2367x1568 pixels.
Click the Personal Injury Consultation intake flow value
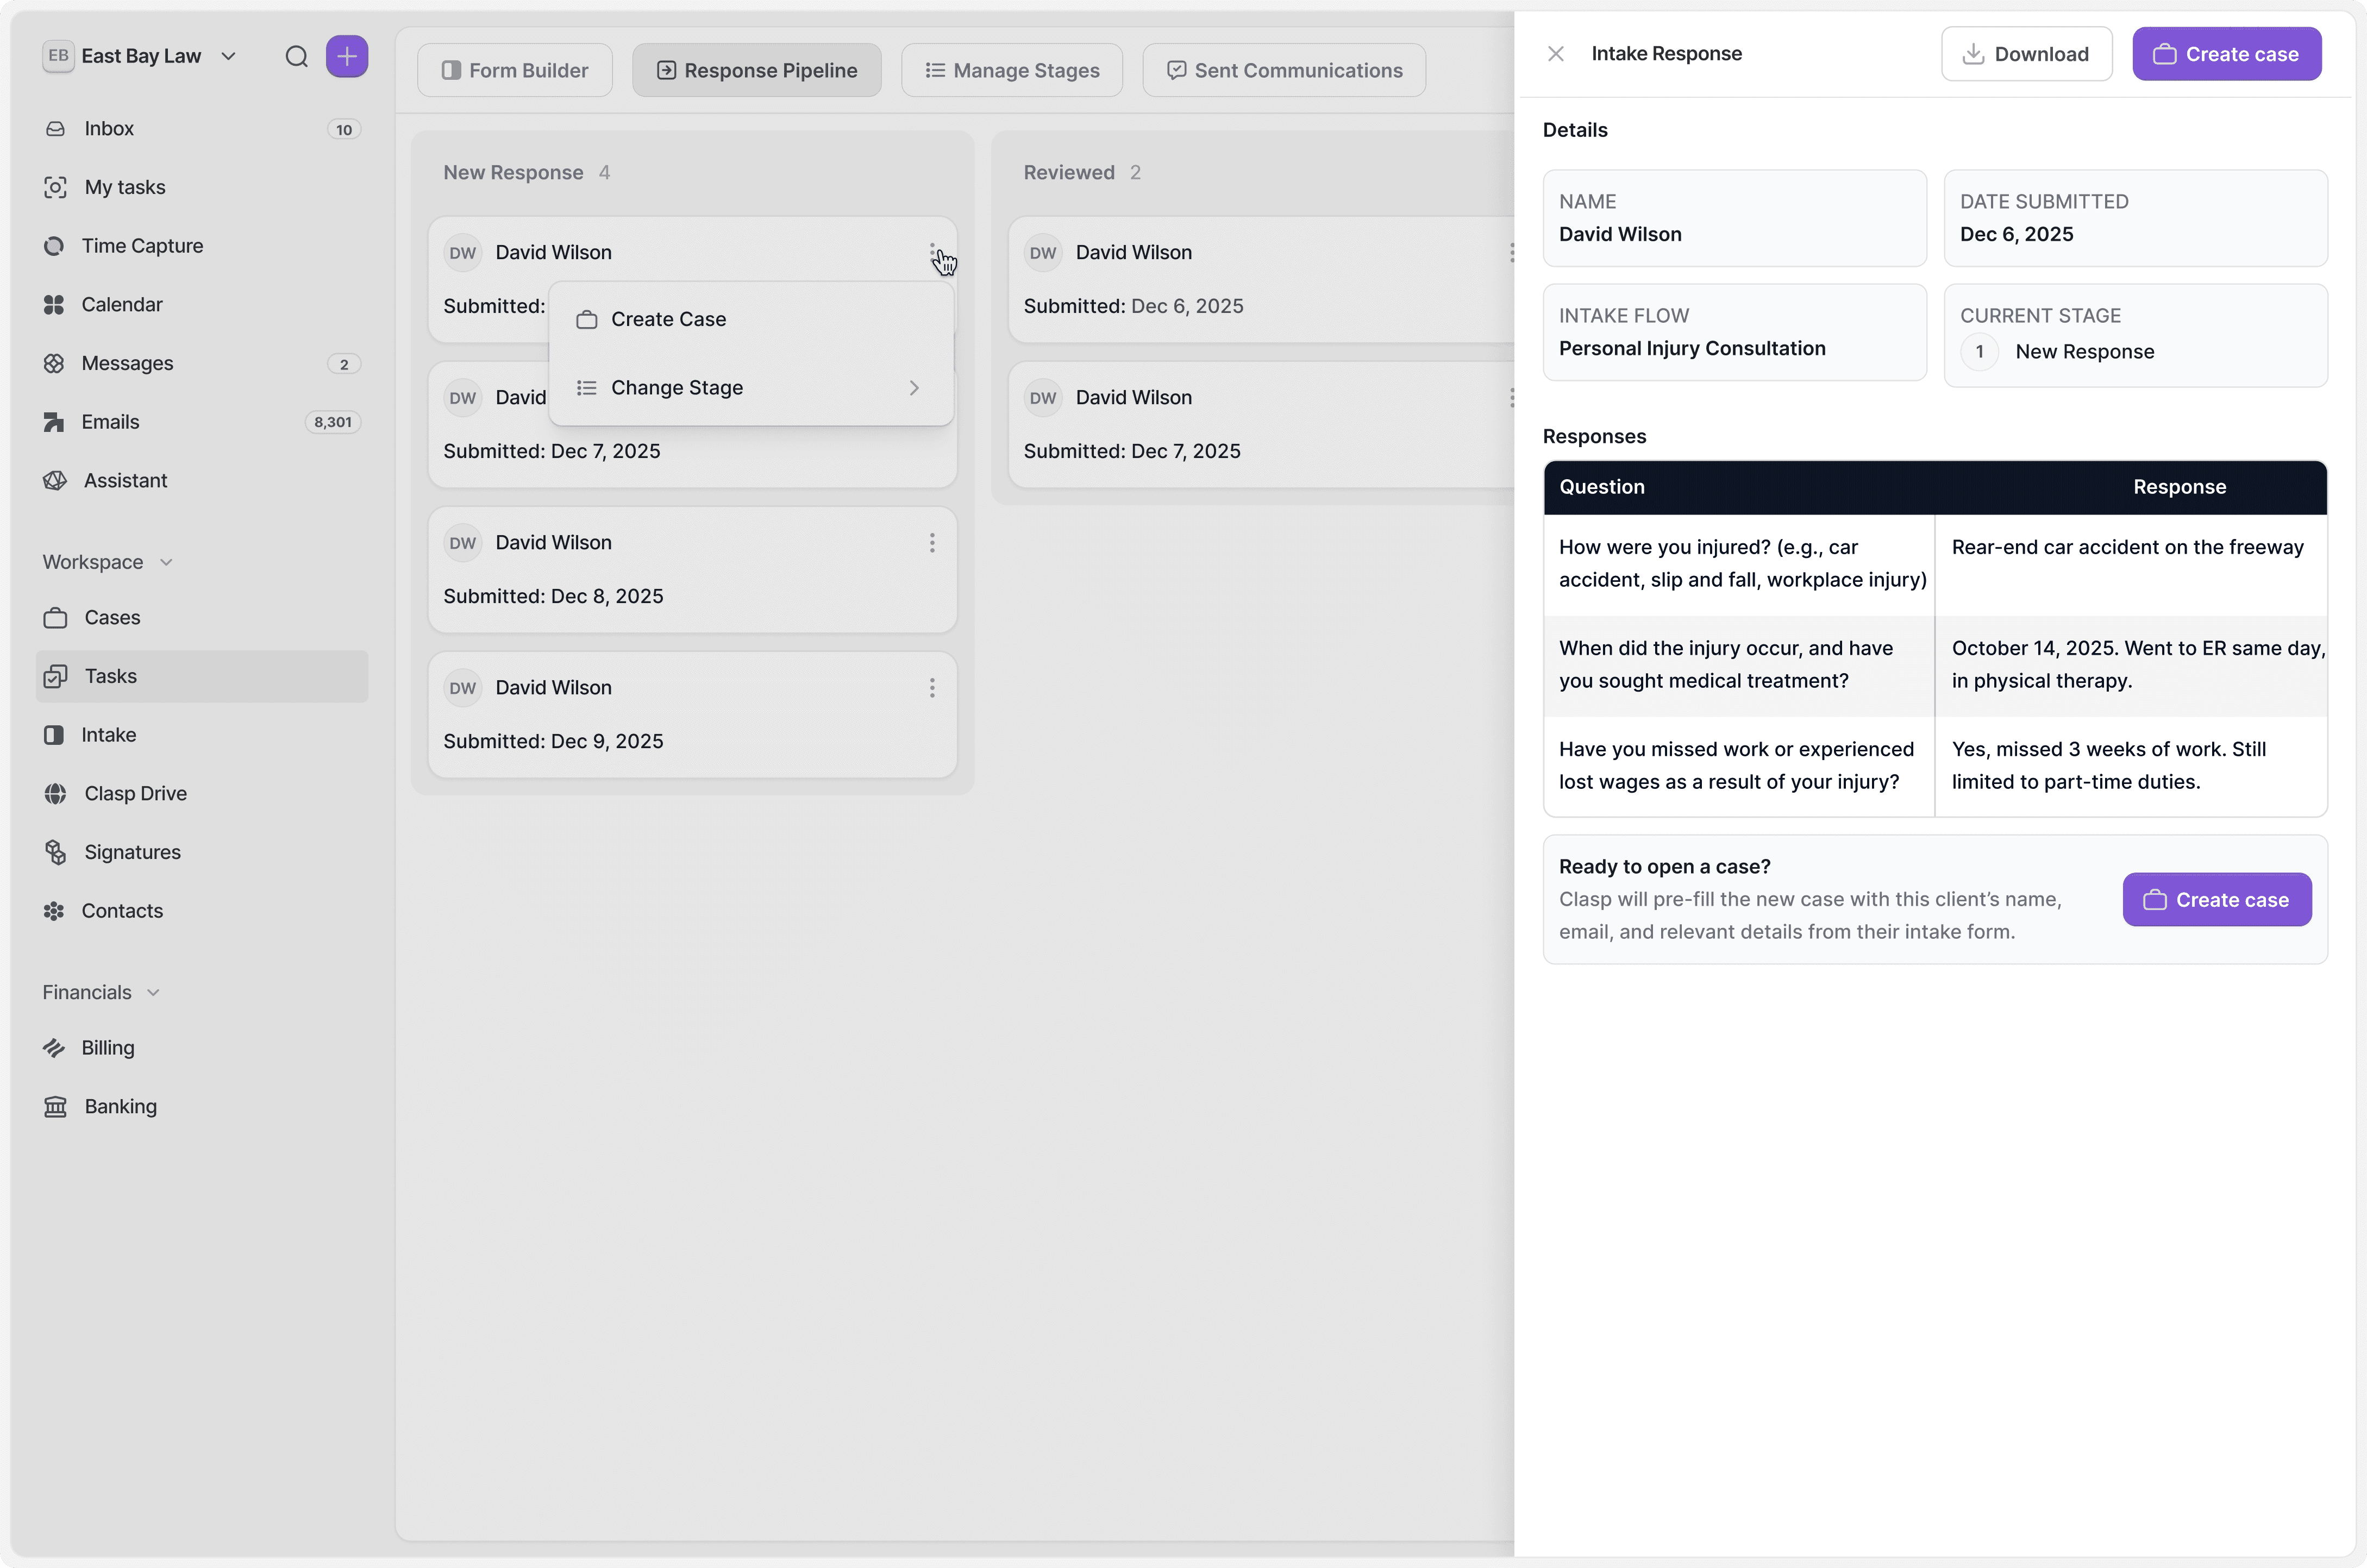click(1692, 349)
